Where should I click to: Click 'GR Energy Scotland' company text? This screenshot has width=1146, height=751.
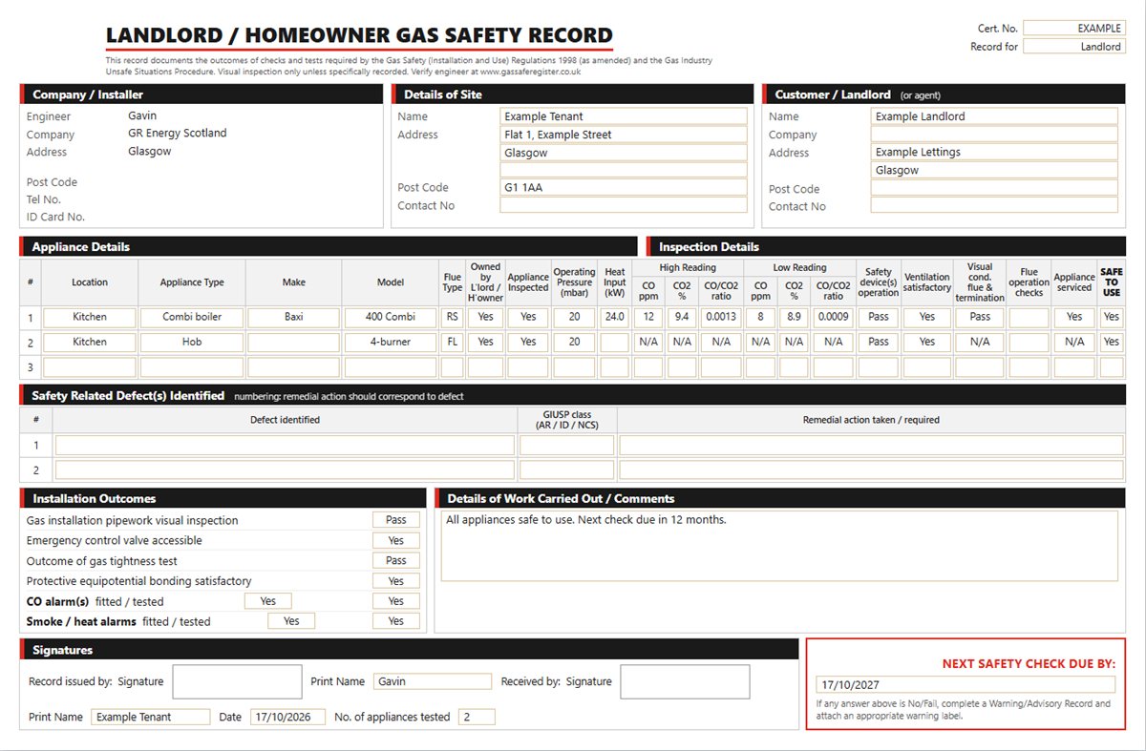[x=178, y=134]
